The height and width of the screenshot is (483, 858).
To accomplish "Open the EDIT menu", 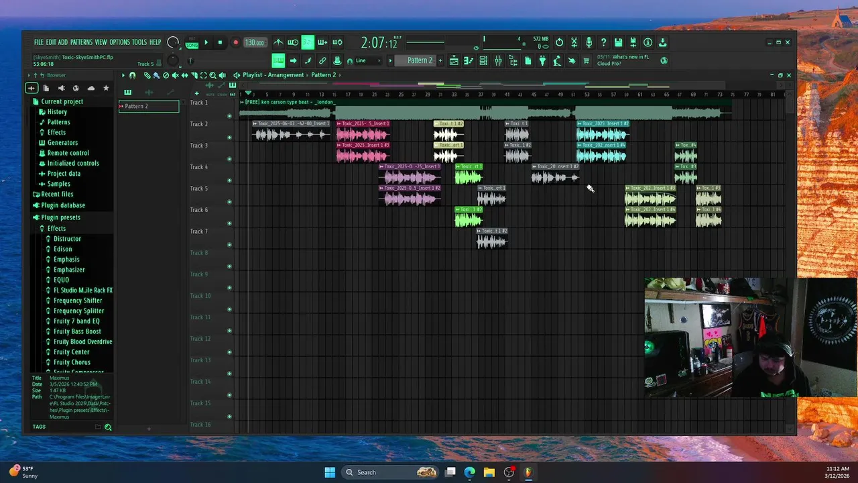I will [x=51, y=42].
